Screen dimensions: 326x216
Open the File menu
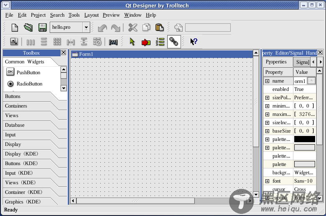coord(9,15)
